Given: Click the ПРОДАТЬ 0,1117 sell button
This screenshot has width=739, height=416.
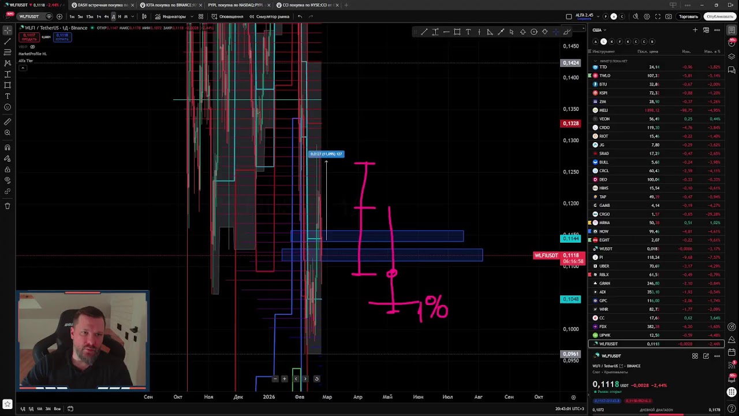Looking at the screenshot, I should pyautogui.click(x=29, y=36).
